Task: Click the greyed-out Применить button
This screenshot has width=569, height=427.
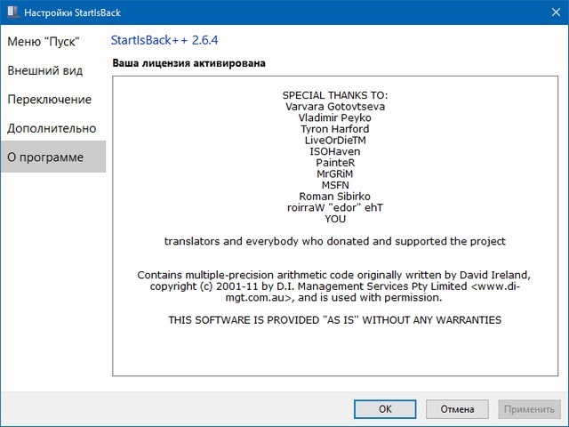Action: 529,409
